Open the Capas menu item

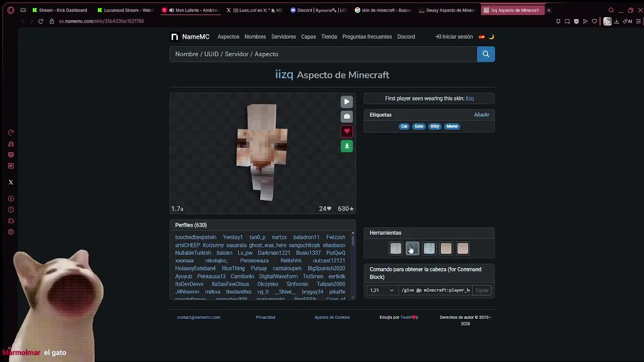[x=308, y=37]
